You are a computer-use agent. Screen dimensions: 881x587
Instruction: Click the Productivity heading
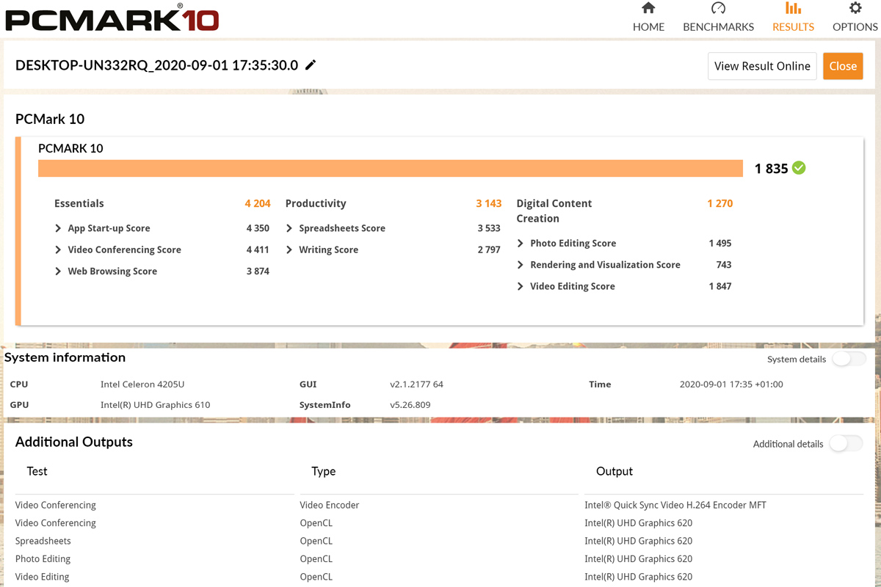316,203
